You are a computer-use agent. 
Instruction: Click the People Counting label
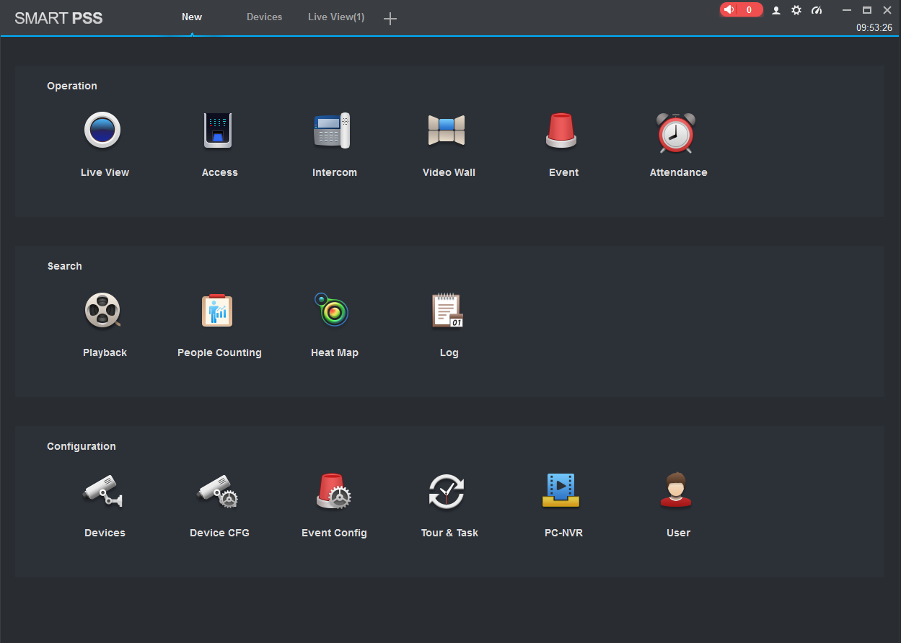[x=219, y=352]
